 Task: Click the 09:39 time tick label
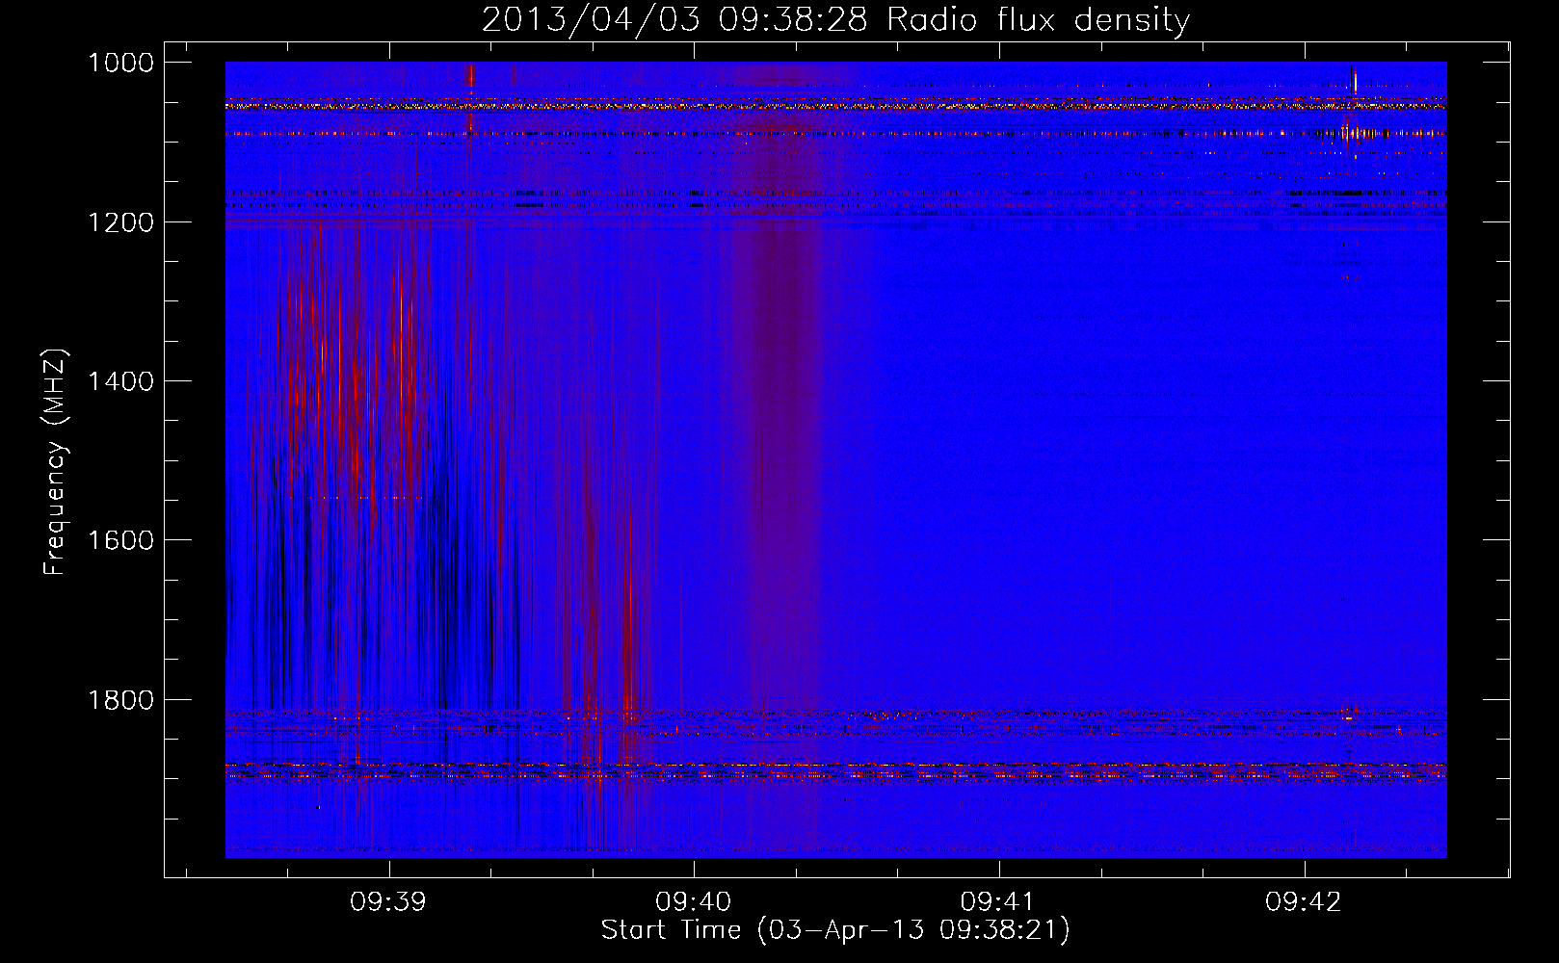tap(388, 902)
